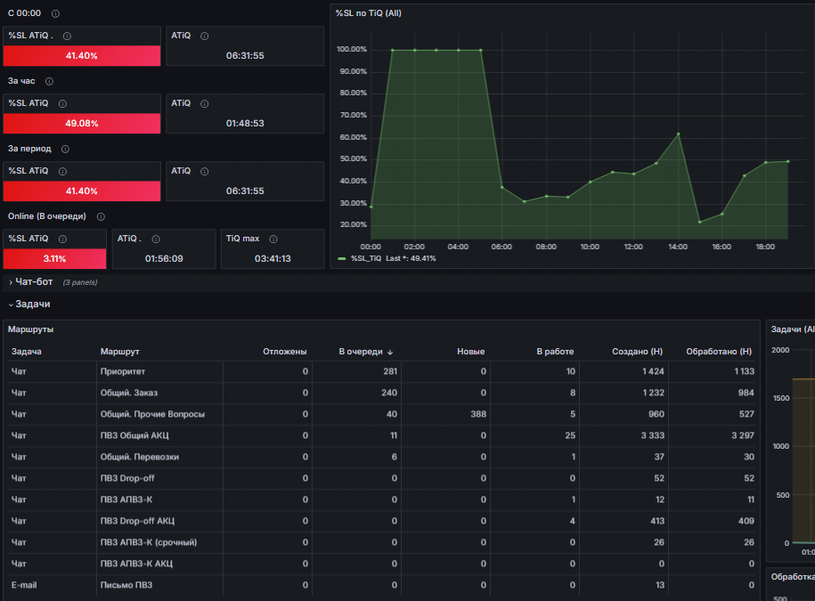Click the red 41.40% gauge under С 00:00
815x601 pixels.
(x=82, y=55)
